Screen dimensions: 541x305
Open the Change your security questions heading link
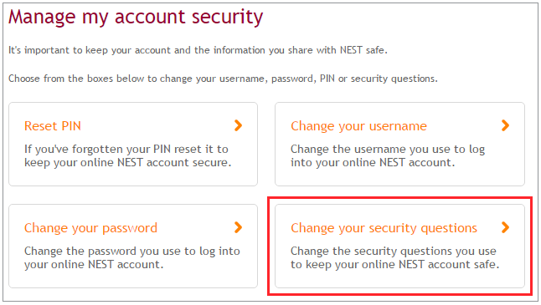384,228
